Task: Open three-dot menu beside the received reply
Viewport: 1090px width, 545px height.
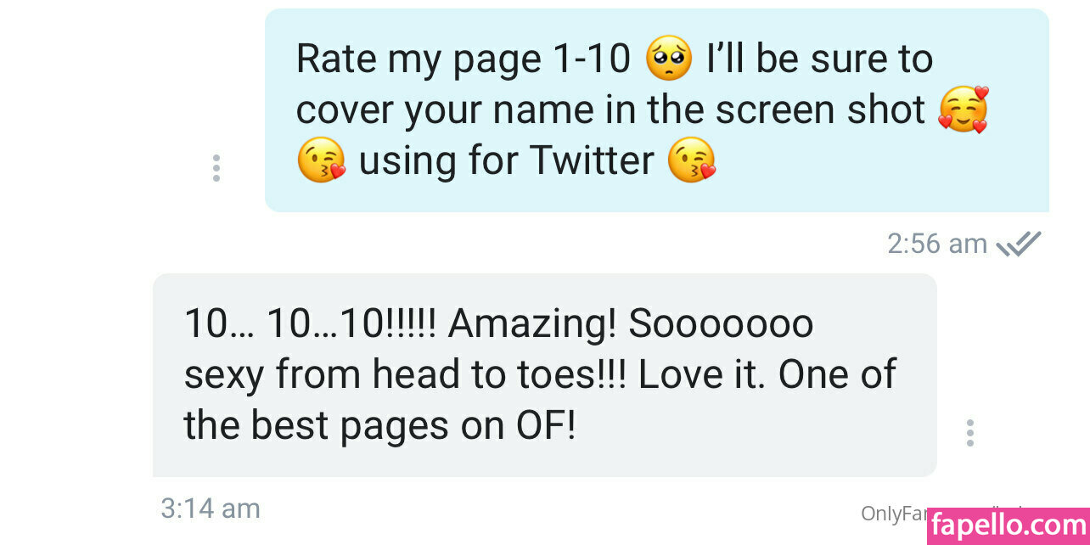Action: tap(969, 433)
